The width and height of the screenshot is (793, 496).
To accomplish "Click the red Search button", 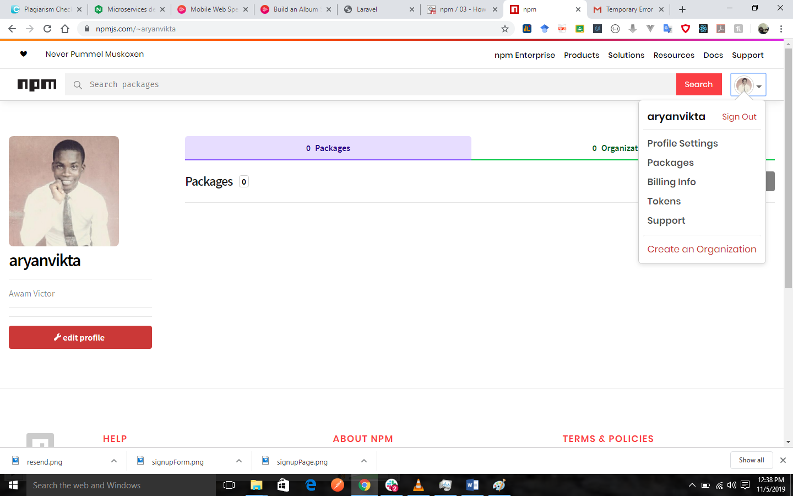I will tap(699, 84).
